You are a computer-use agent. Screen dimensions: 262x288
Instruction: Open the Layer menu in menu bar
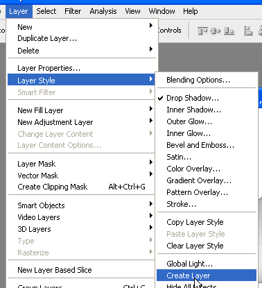[19, 11]
